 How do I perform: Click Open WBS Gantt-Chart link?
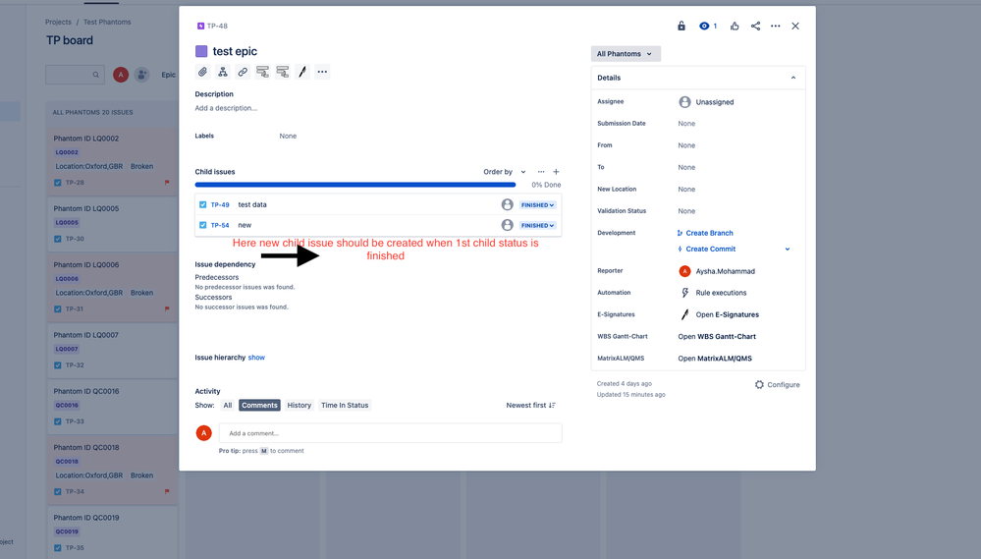(717, 337)
